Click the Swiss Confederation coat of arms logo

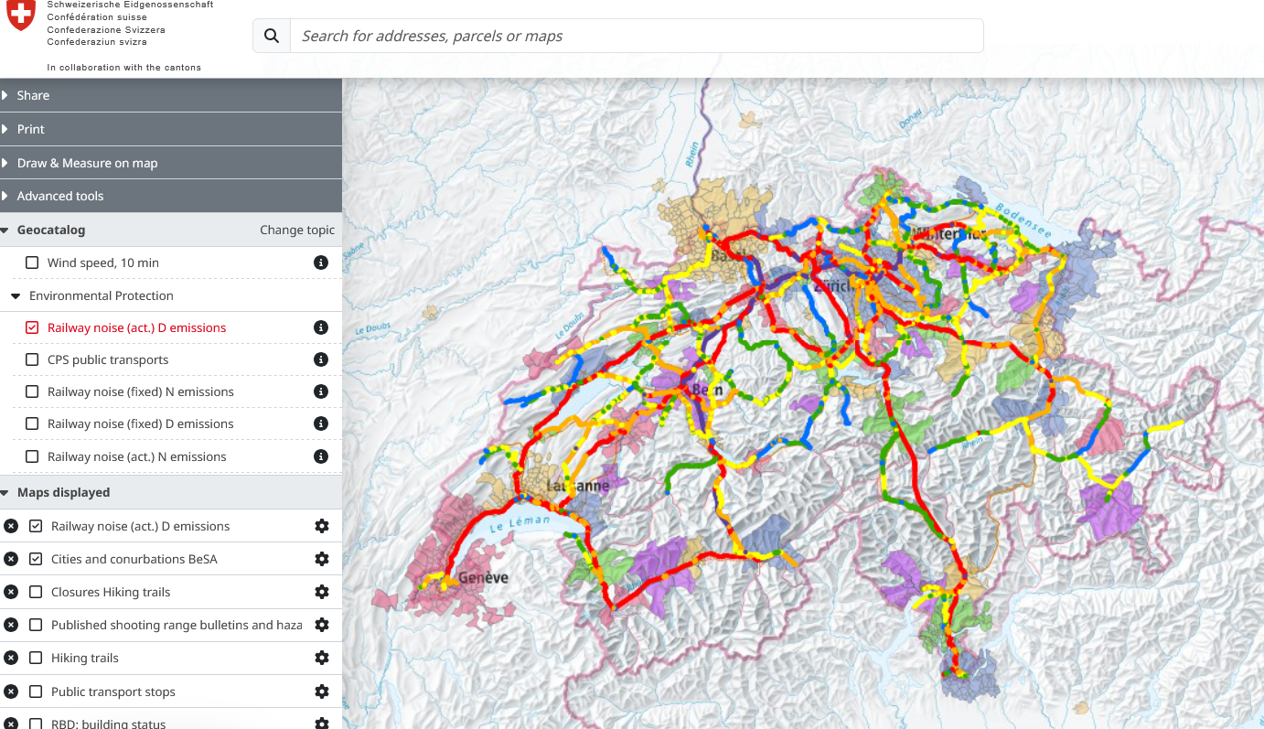tap(20, 15)
